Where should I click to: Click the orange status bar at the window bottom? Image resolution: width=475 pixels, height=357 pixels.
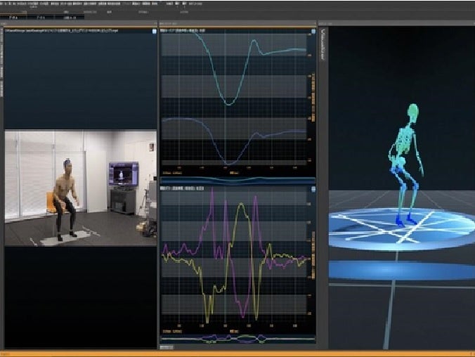(237, 353)
